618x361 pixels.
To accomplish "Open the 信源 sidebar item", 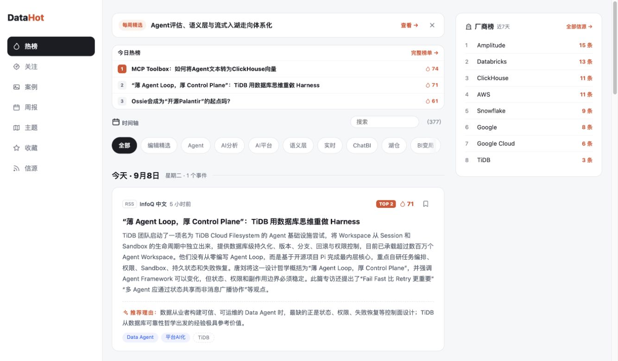I will click(51, 168).
